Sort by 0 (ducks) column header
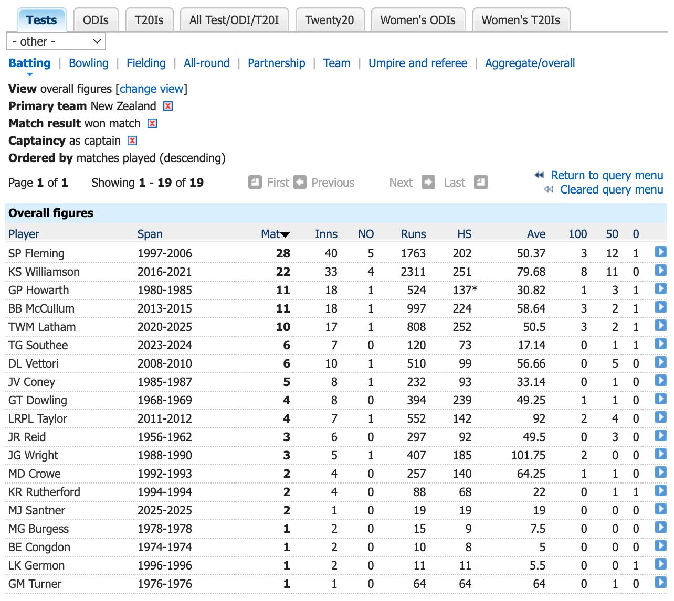This screenshot has width=674, height=601. coord(636,234)
